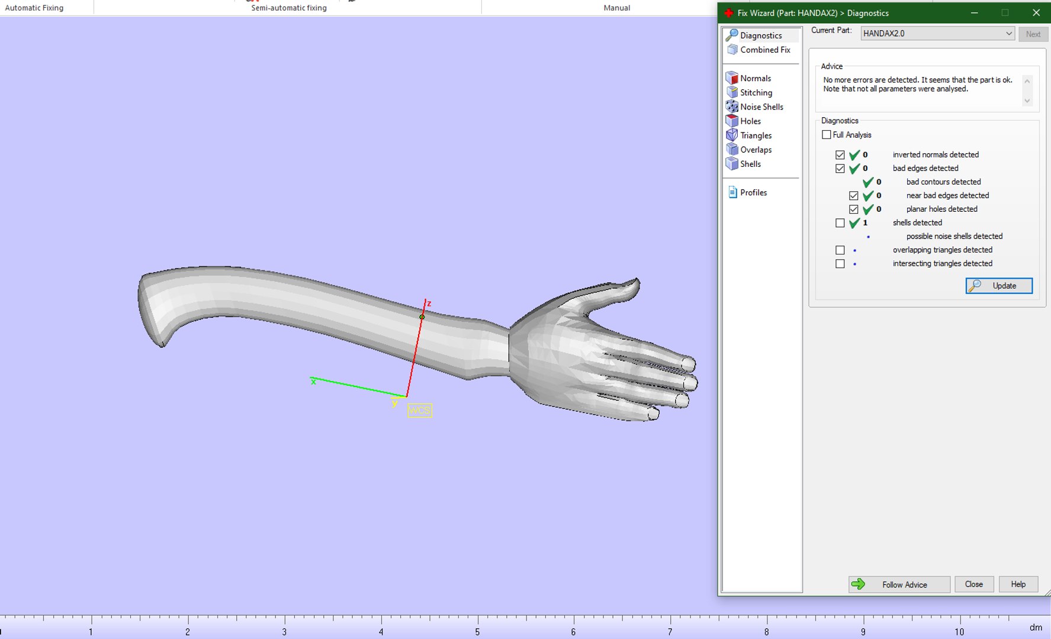Click the Next button

[1033, 34]
